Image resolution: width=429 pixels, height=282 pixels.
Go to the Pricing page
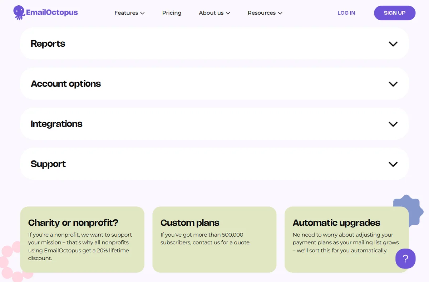coord(172,13)
